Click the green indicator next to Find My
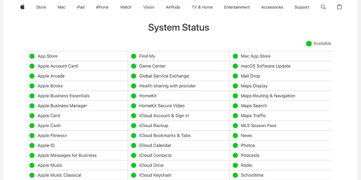 tap(133, 56)
